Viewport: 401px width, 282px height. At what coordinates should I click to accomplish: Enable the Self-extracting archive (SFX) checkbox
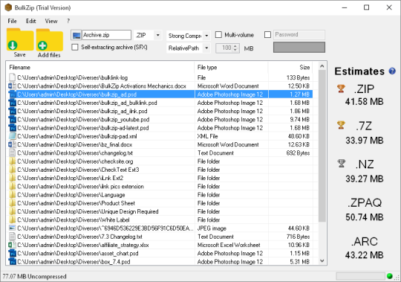coord(75,47)
